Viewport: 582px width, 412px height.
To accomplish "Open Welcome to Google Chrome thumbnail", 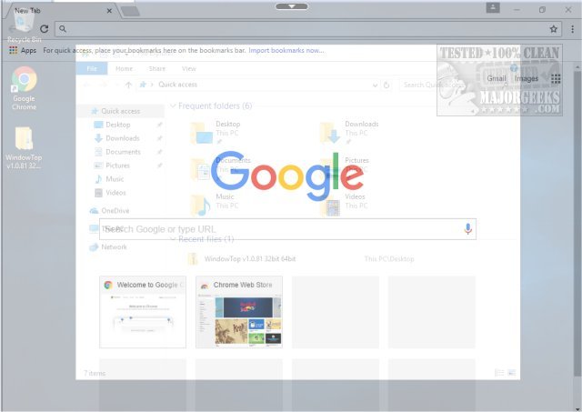I will coord(143,312).
